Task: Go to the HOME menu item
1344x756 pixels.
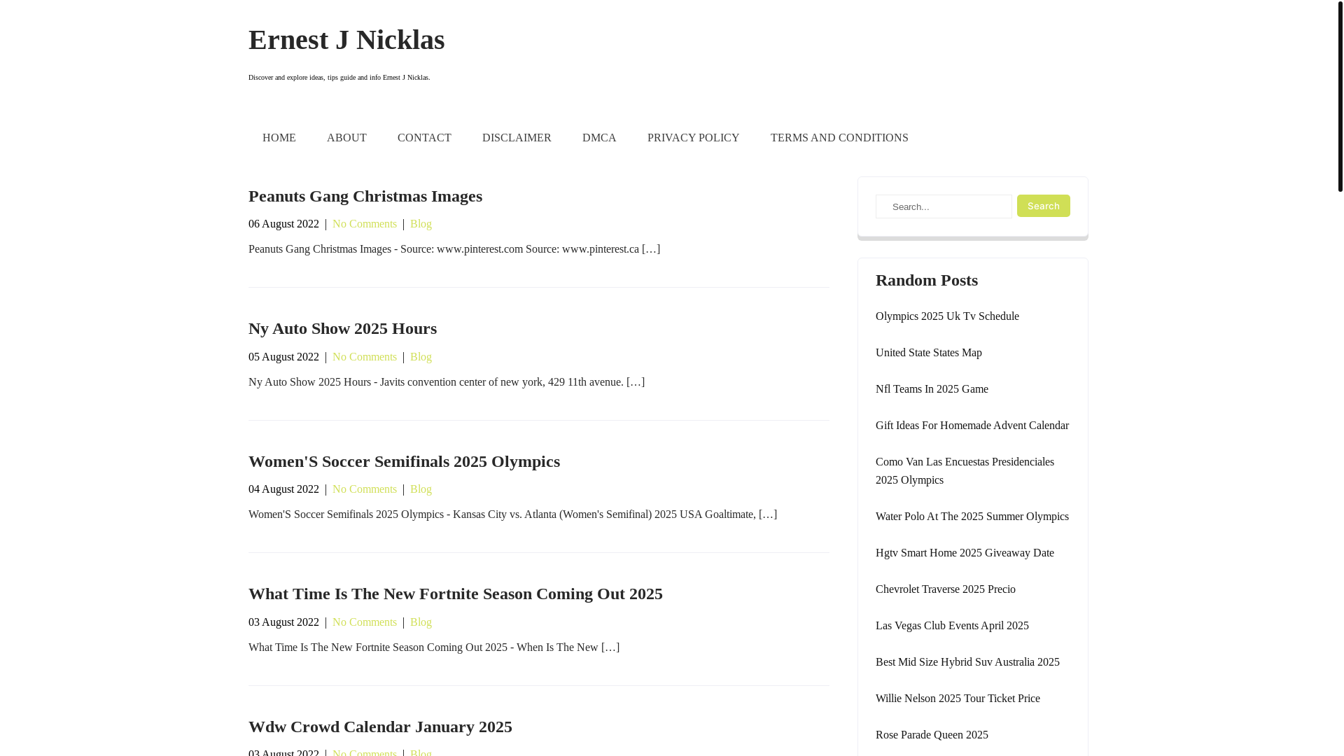Action: 279,138
